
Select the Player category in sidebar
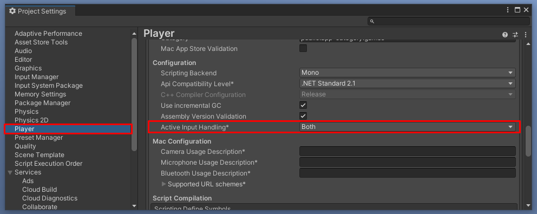pos(69,129)
